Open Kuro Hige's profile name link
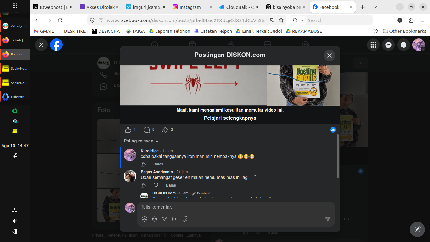Image resolution: width=430 pixels, height=242 pixels. click(150, 151)
